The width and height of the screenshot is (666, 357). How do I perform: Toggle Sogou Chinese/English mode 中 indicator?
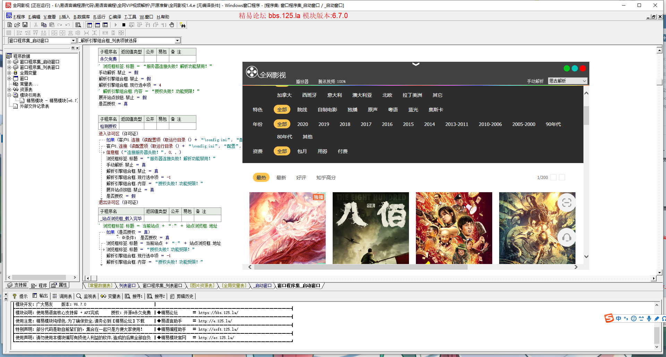(x=618, y=318)
